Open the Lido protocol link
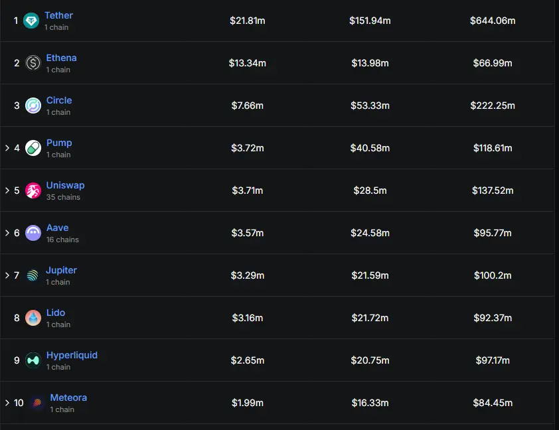Viewport: 559px width, 430px height. [56, 313]
